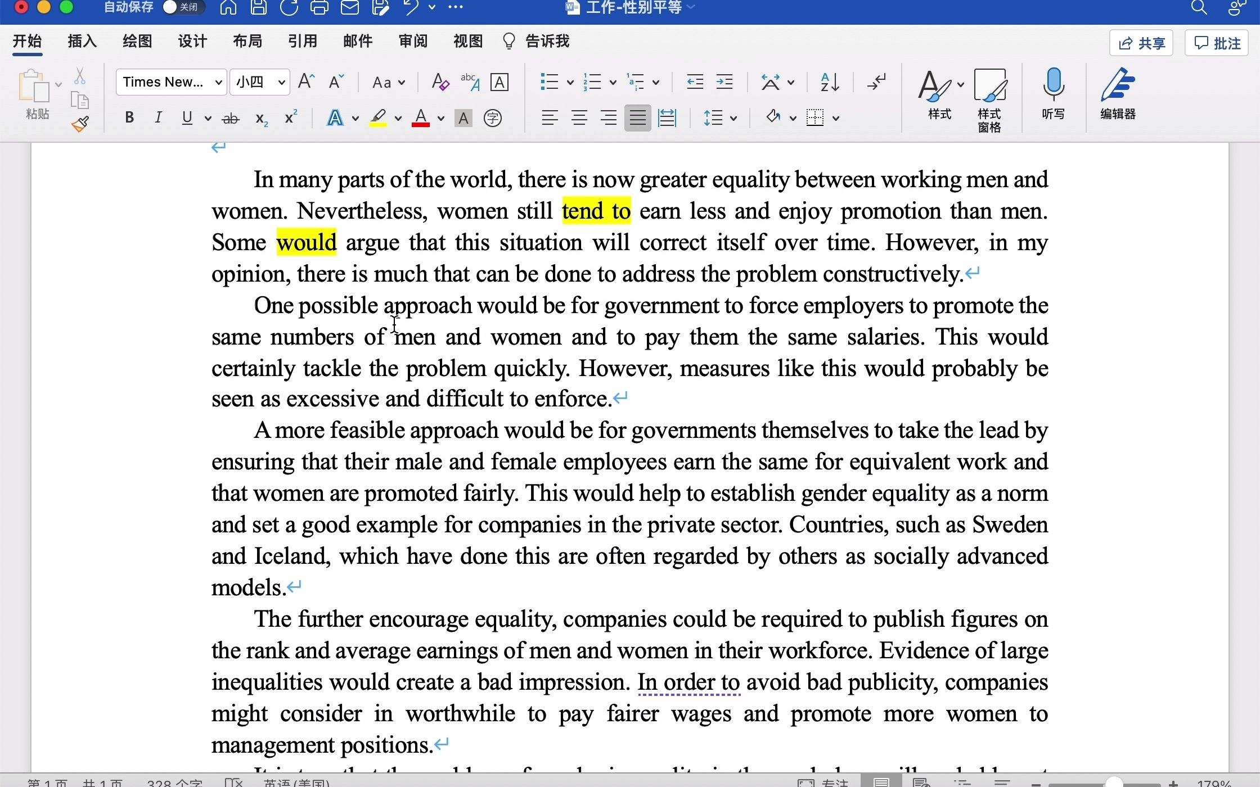Click the Sort A-Z icon
Viewport: 1260px width, 787px height.
pos(830,82)
